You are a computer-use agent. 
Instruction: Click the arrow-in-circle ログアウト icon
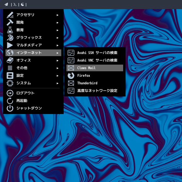point(10,93)
